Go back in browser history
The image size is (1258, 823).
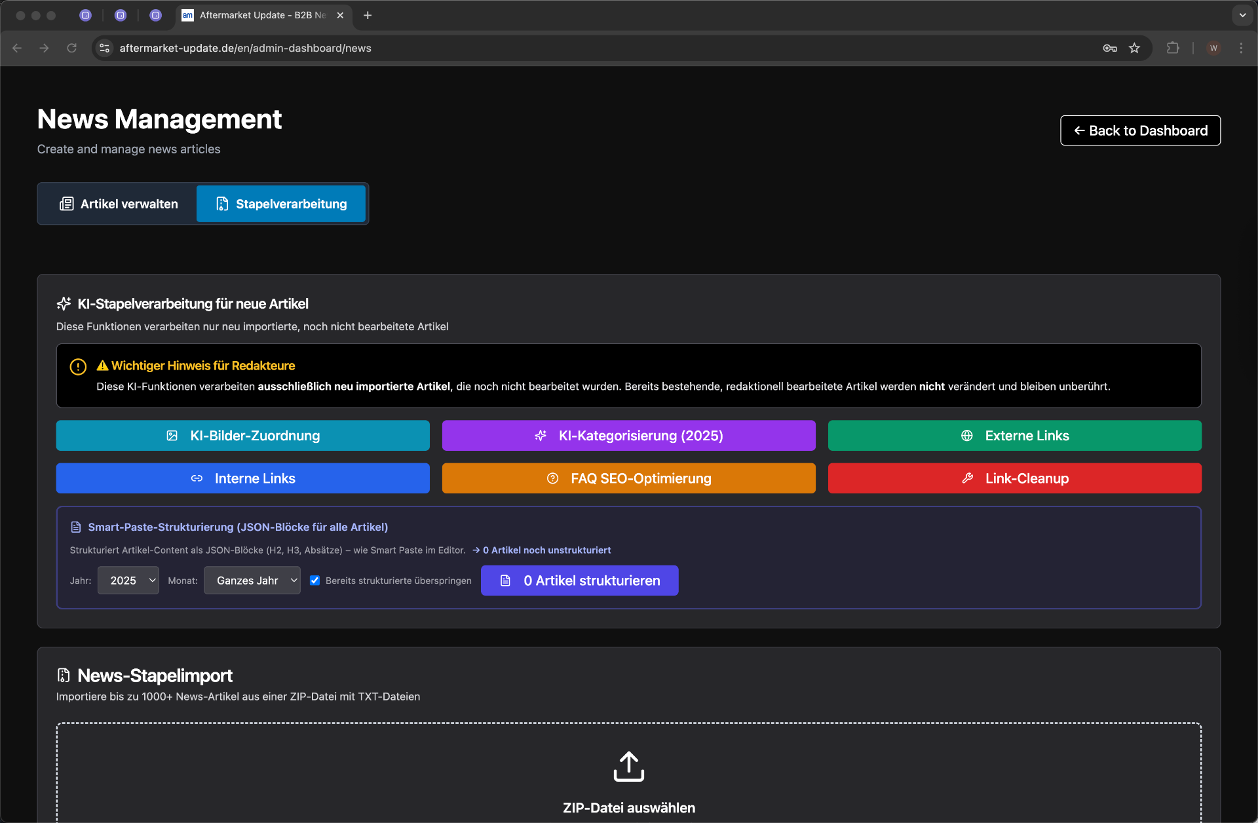click(x=17, y=48)
